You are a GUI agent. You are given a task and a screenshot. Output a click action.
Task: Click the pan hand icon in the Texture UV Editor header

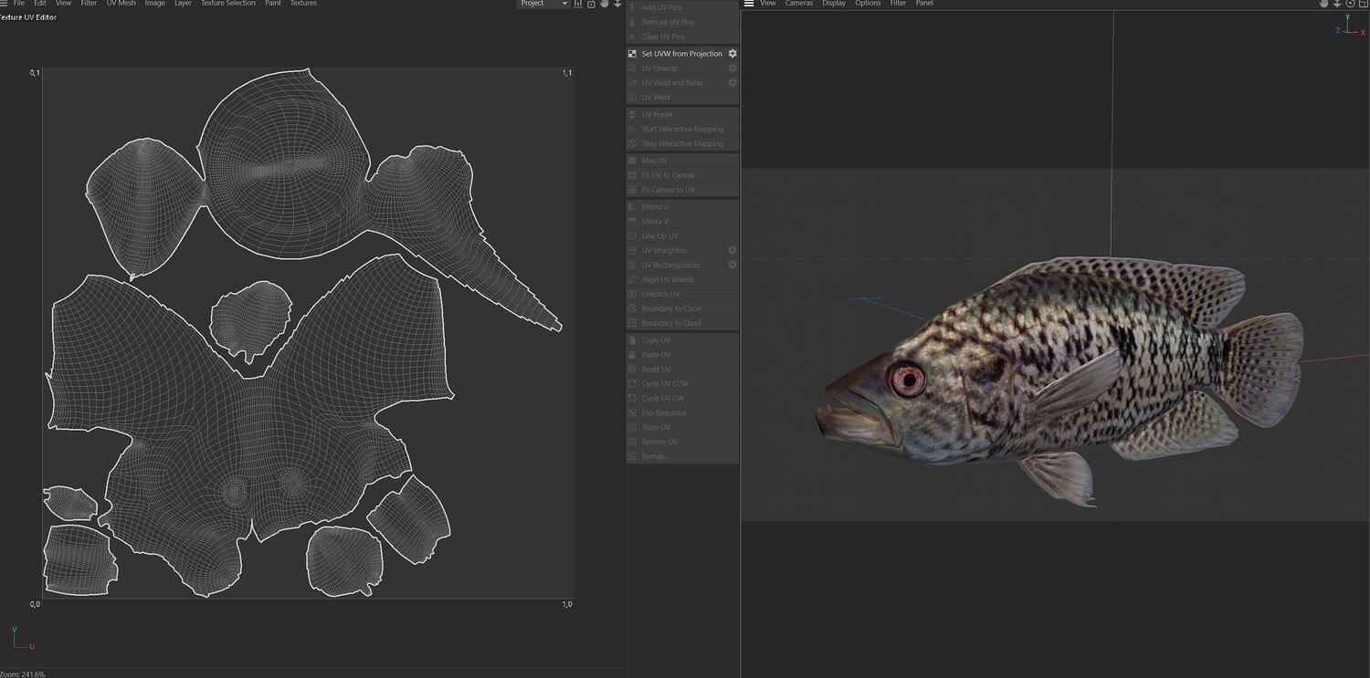[605, 4]
